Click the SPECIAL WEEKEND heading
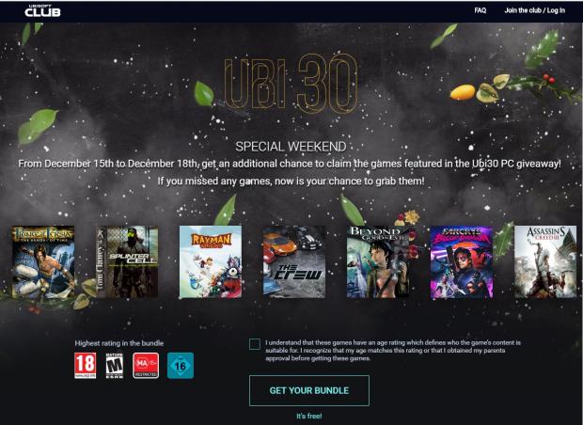 pyautogui.click(x=291, y=146)
